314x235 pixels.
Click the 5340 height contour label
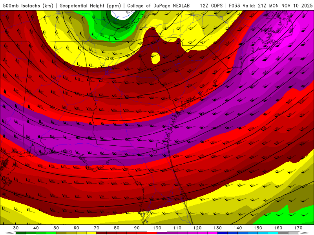click(x=110, y=58)
